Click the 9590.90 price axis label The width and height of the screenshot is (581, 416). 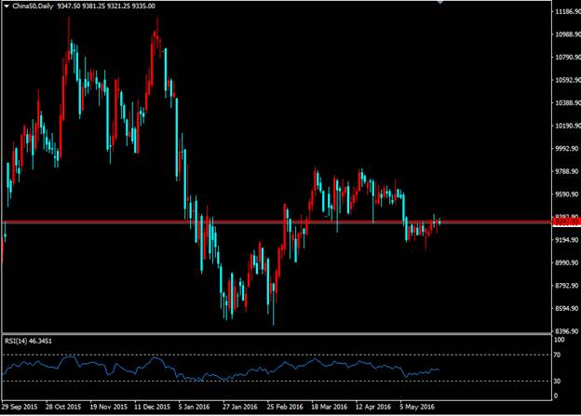(567, 195)
